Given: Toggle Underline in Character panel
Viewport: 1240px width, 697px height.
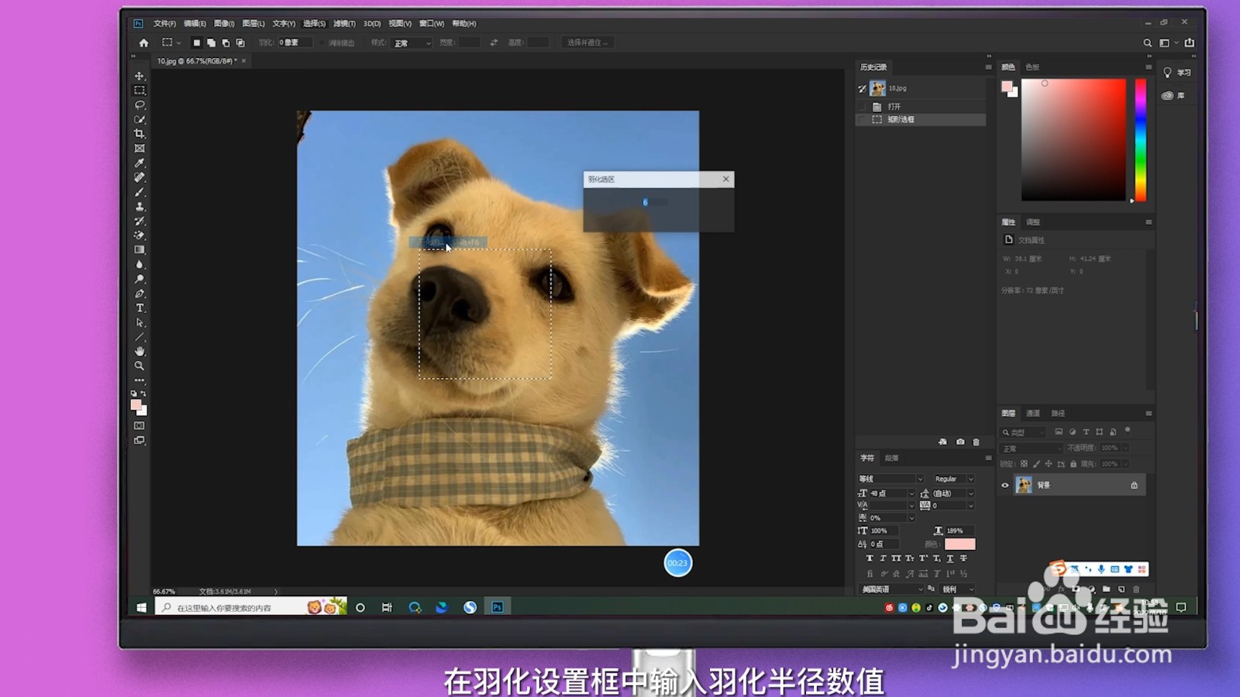Looking at the screenshot, I should pyautogui.click(x=950, y=558).
